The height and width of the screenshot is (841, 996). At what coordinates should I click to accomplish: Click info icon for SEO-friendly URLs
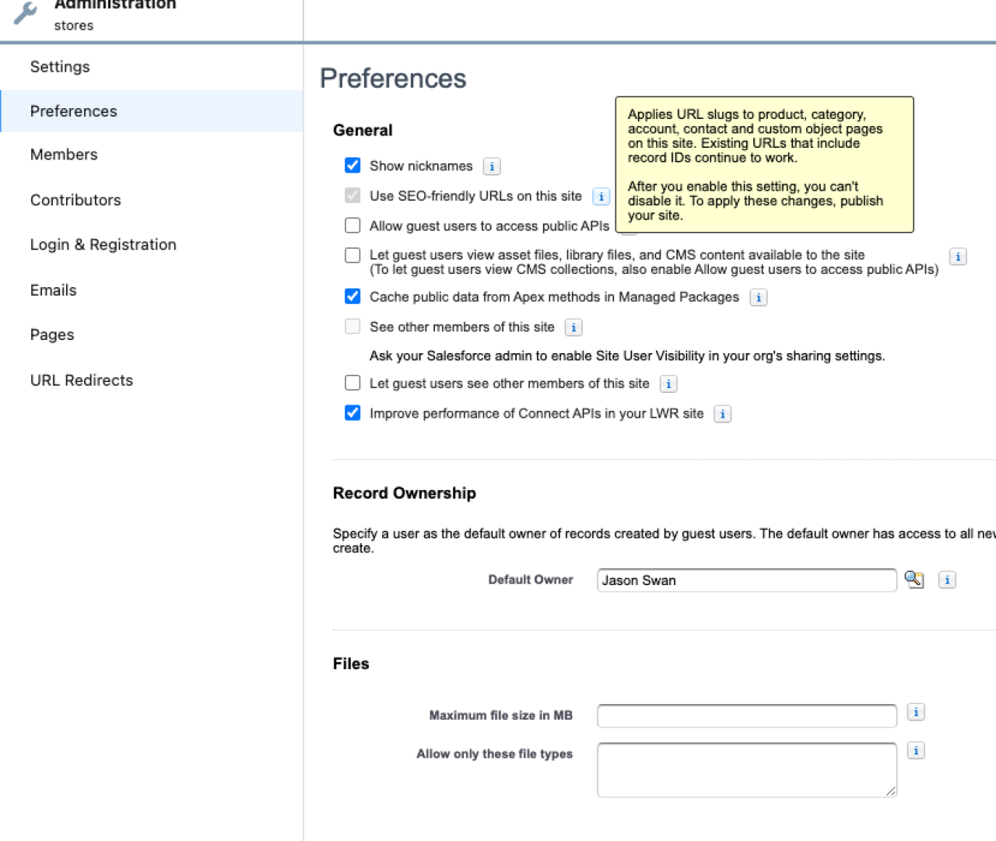[601, 196]
